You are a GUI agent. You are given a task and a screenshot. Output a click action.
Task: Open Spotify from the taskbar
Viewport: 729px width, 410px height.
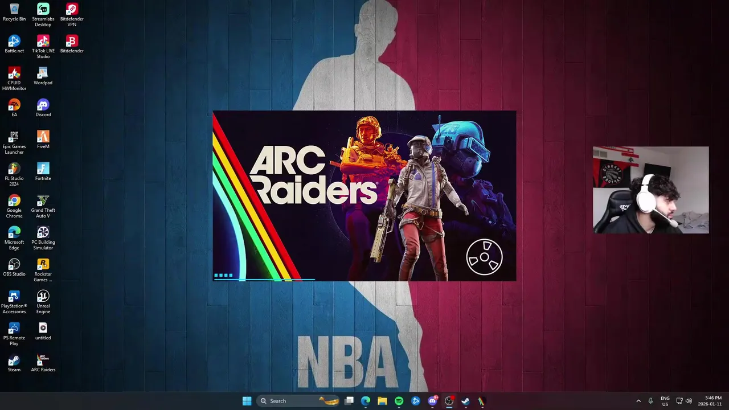(399, 401)
